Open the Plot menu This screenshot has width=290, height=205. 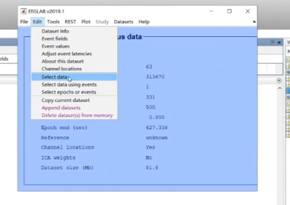(x=86, y=22)
